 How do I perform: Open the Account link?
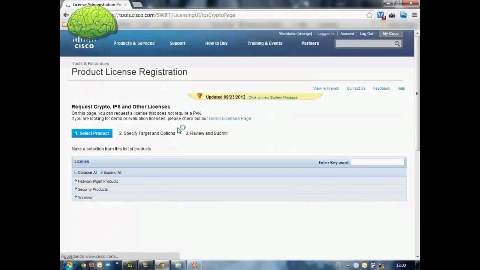coord(347,34)
